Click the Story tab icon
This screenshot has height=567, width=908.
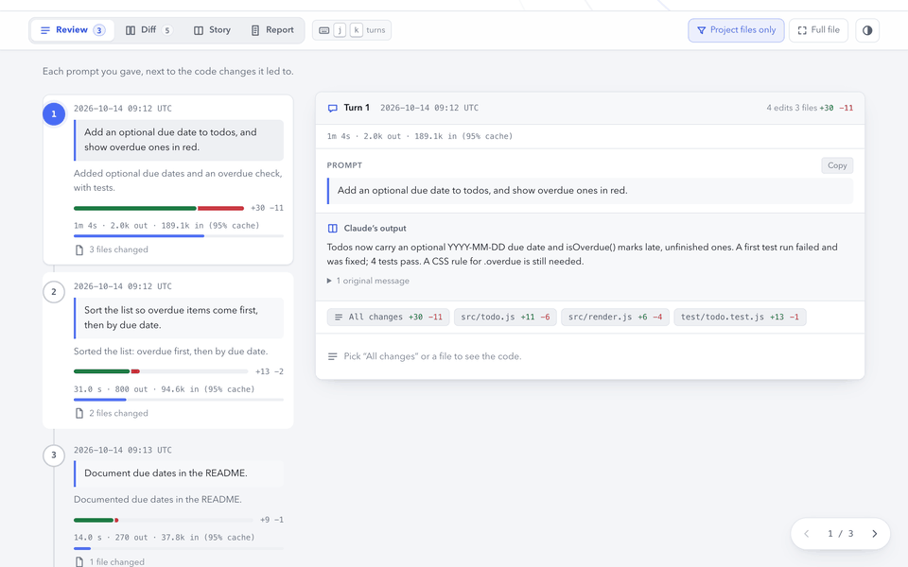198,30
